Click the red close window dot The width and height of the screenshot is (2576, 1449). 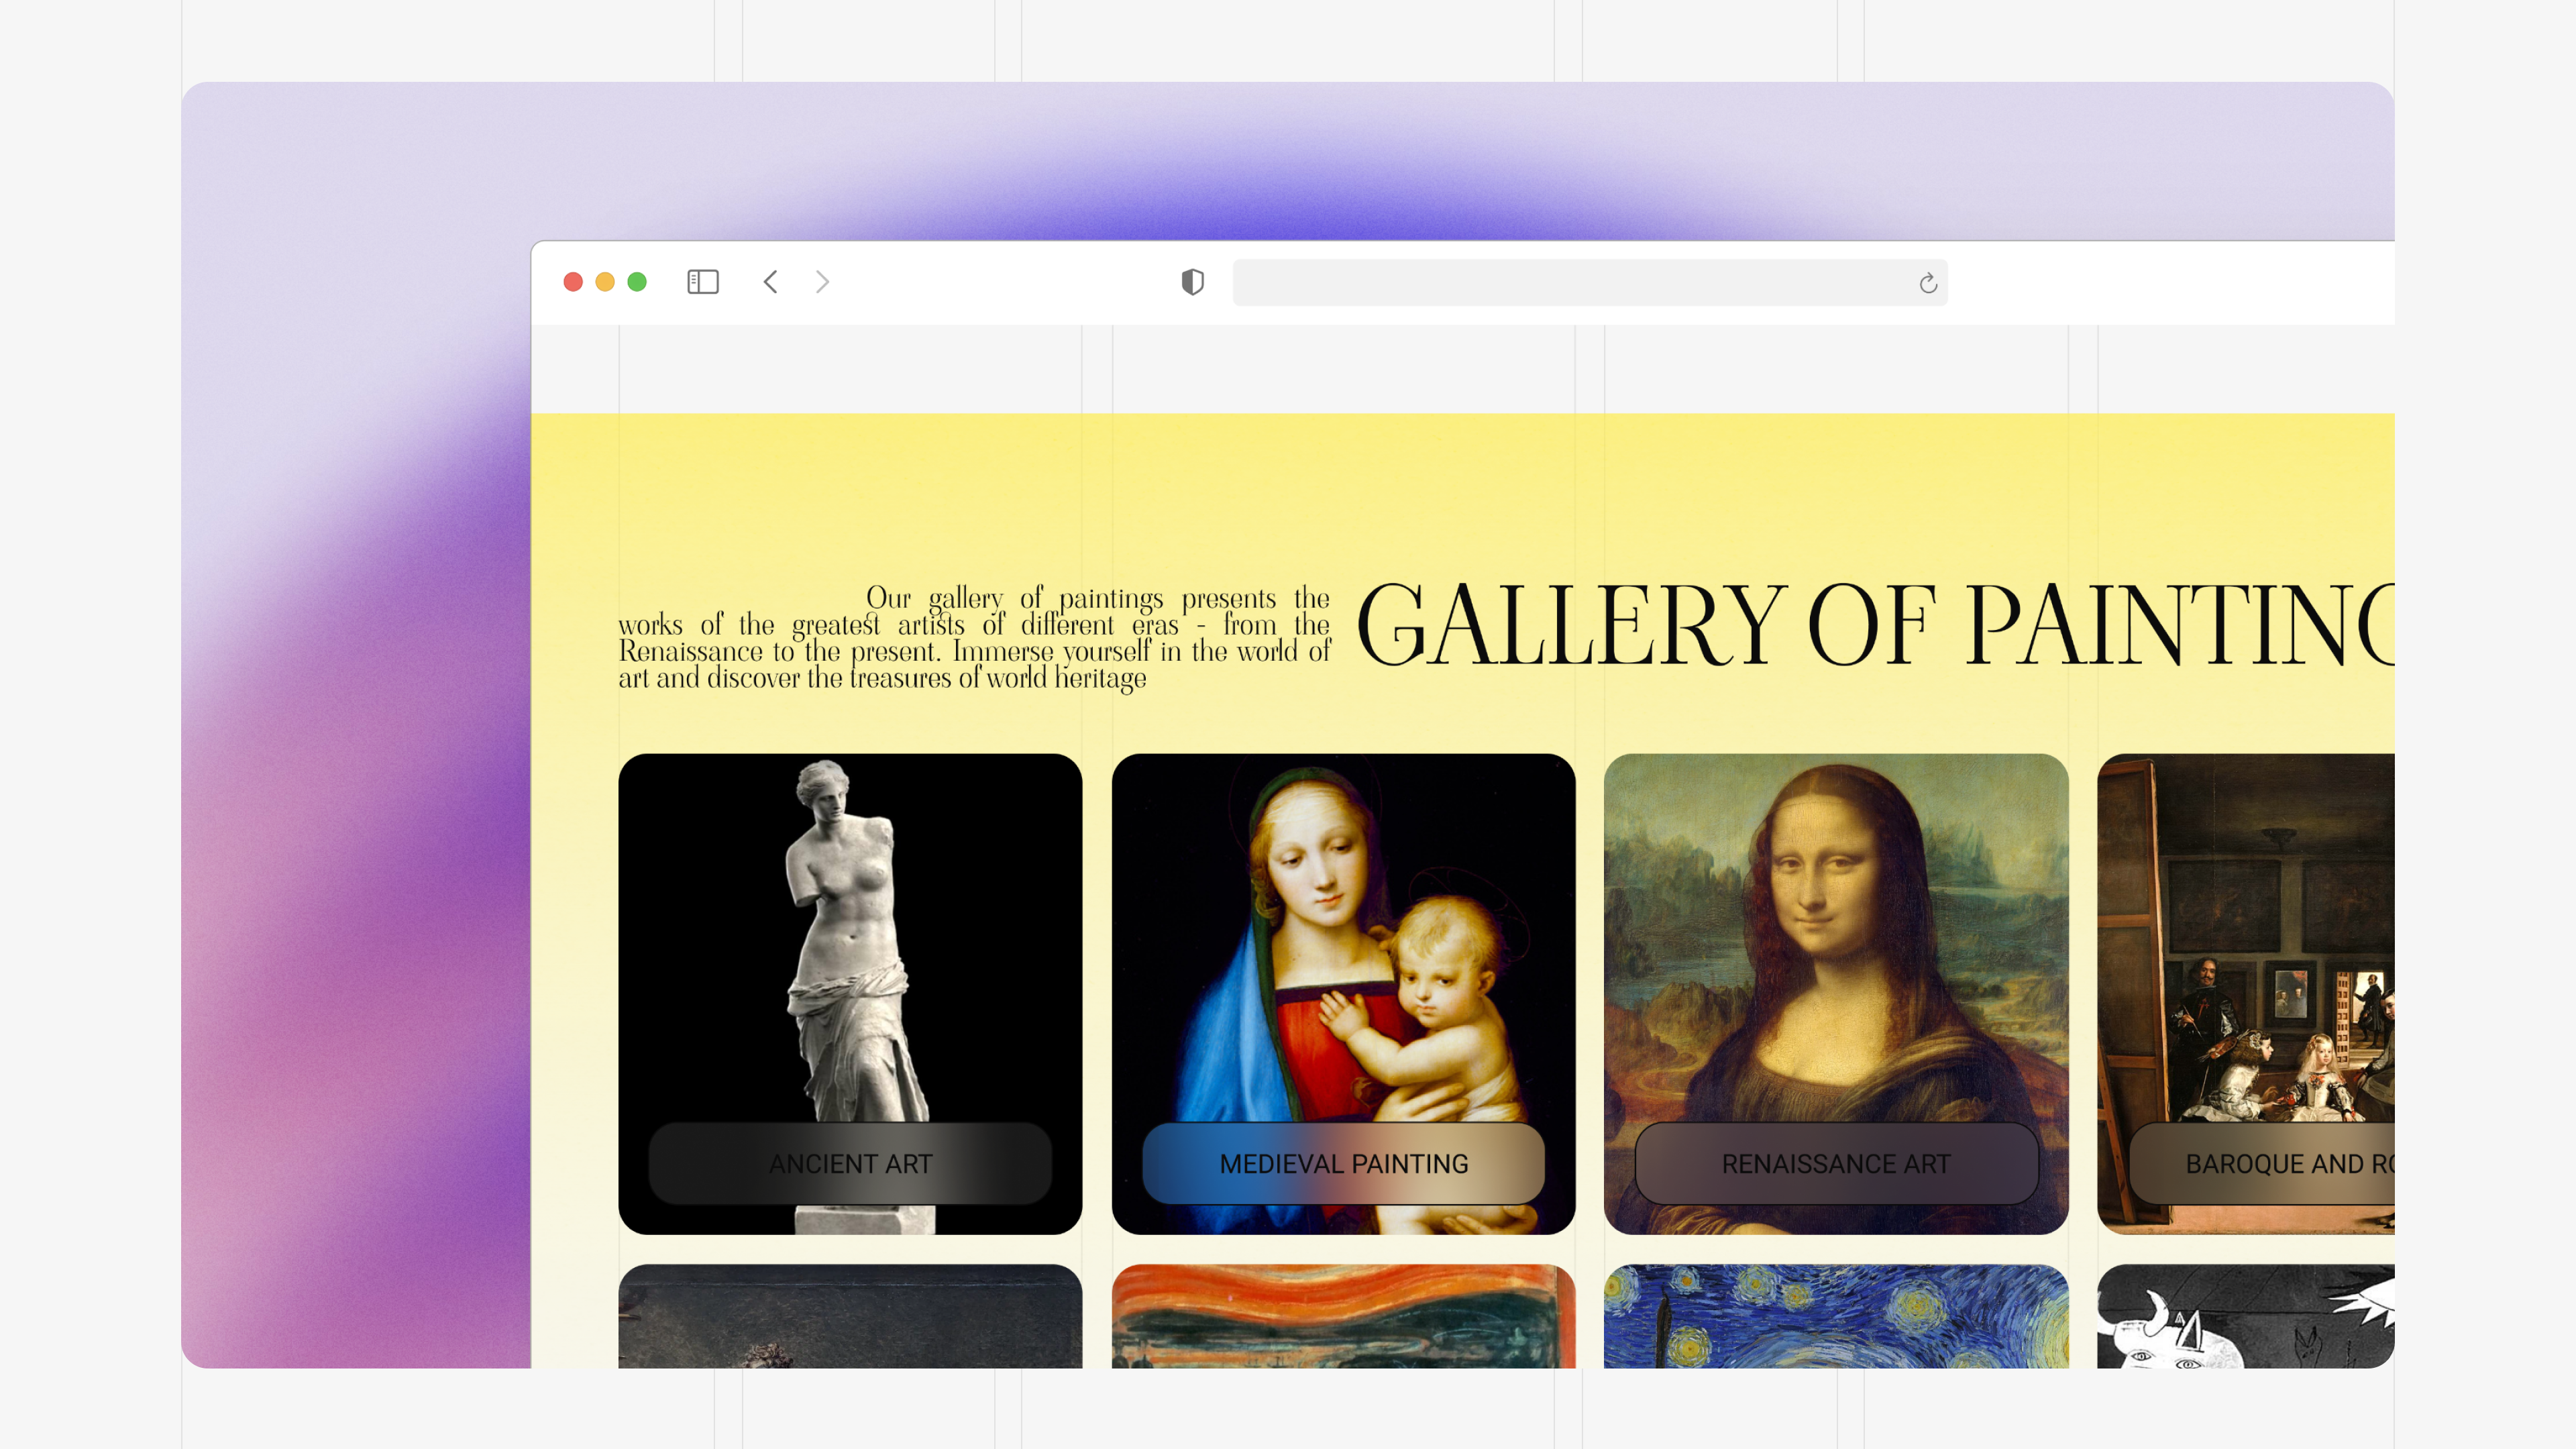573,282
